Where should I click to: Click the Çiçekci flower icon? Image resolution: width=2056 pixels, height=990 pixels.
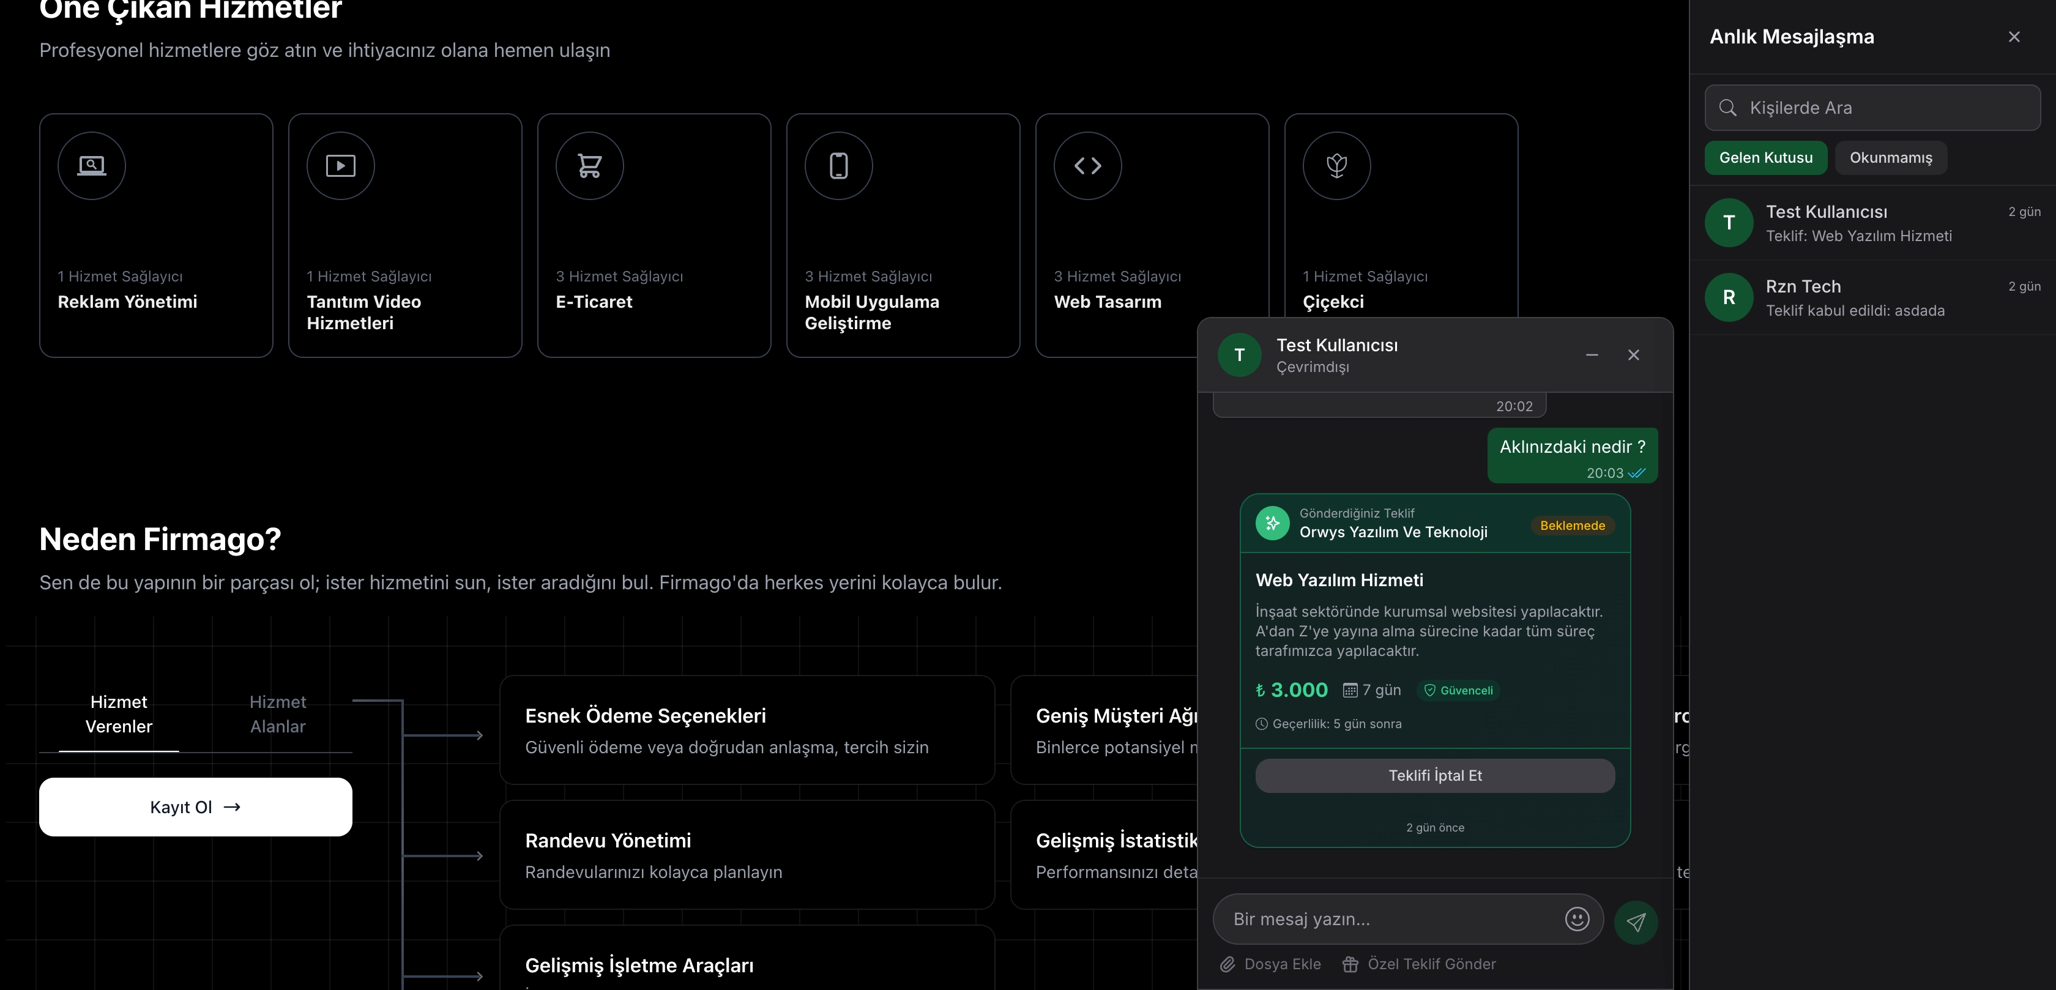pyautogui.click(x=1336, y=165)
